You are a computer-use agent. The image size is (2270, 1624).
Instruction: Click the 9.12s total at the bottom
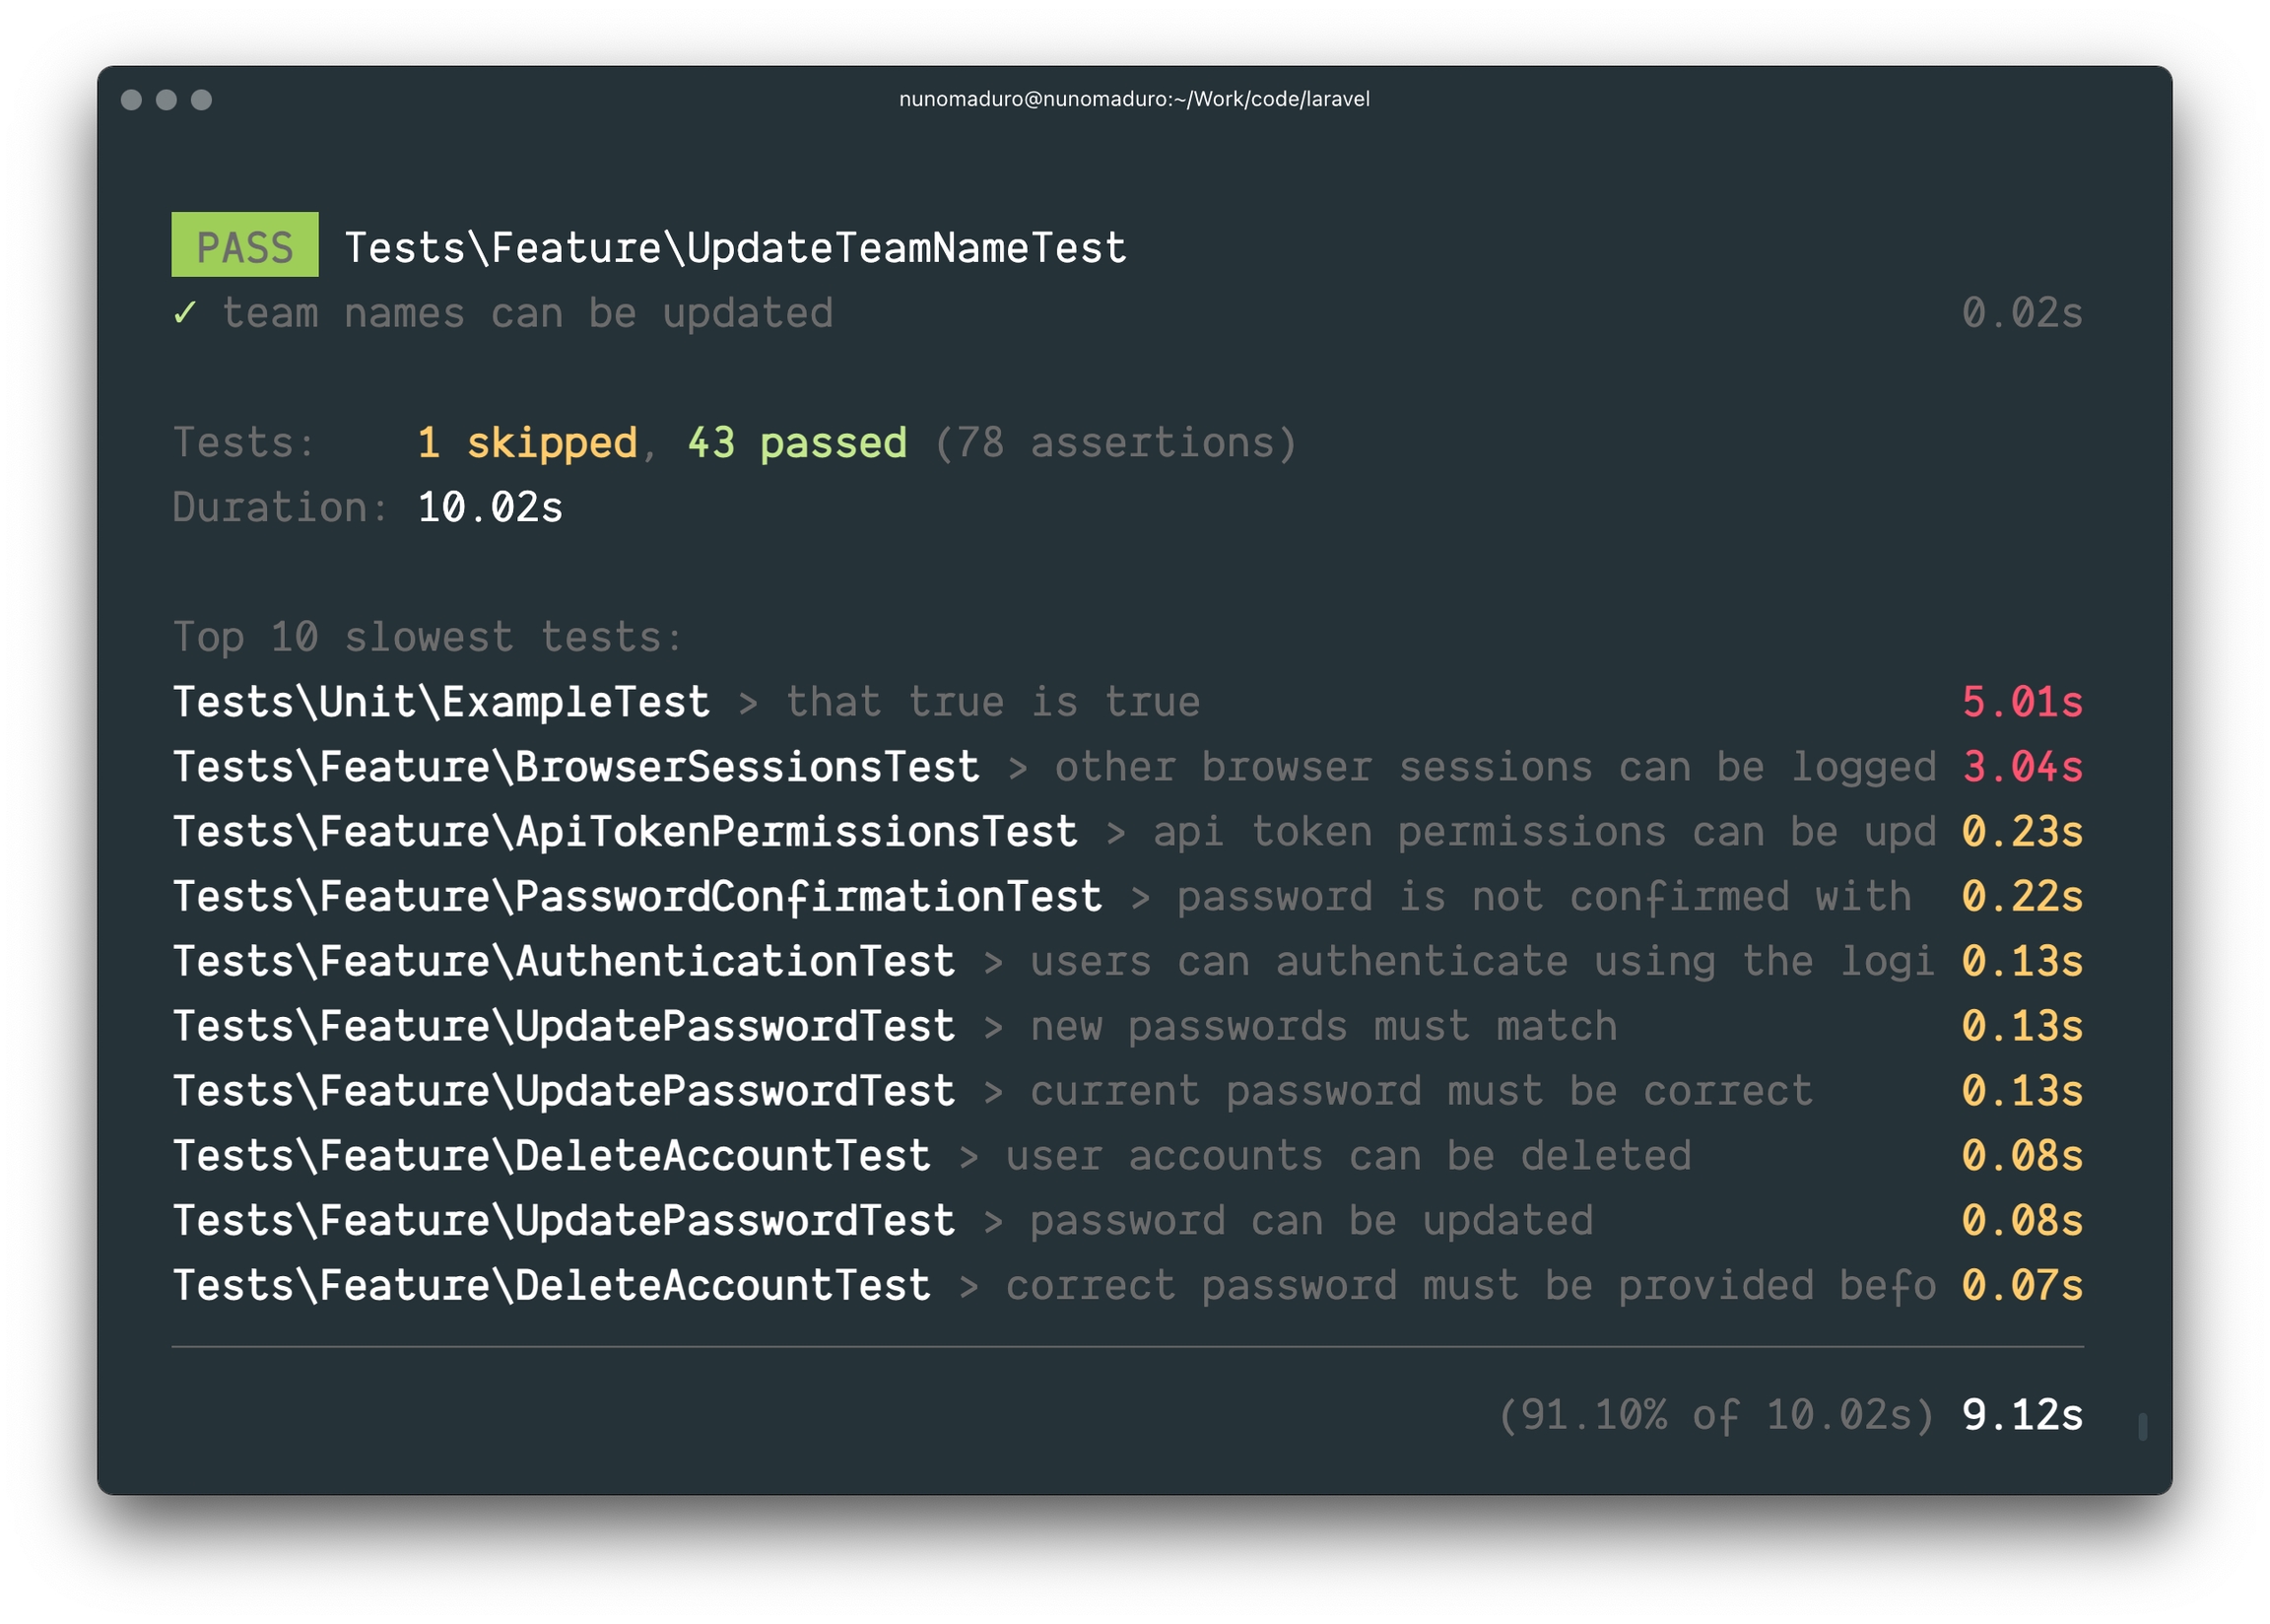2021,1415
